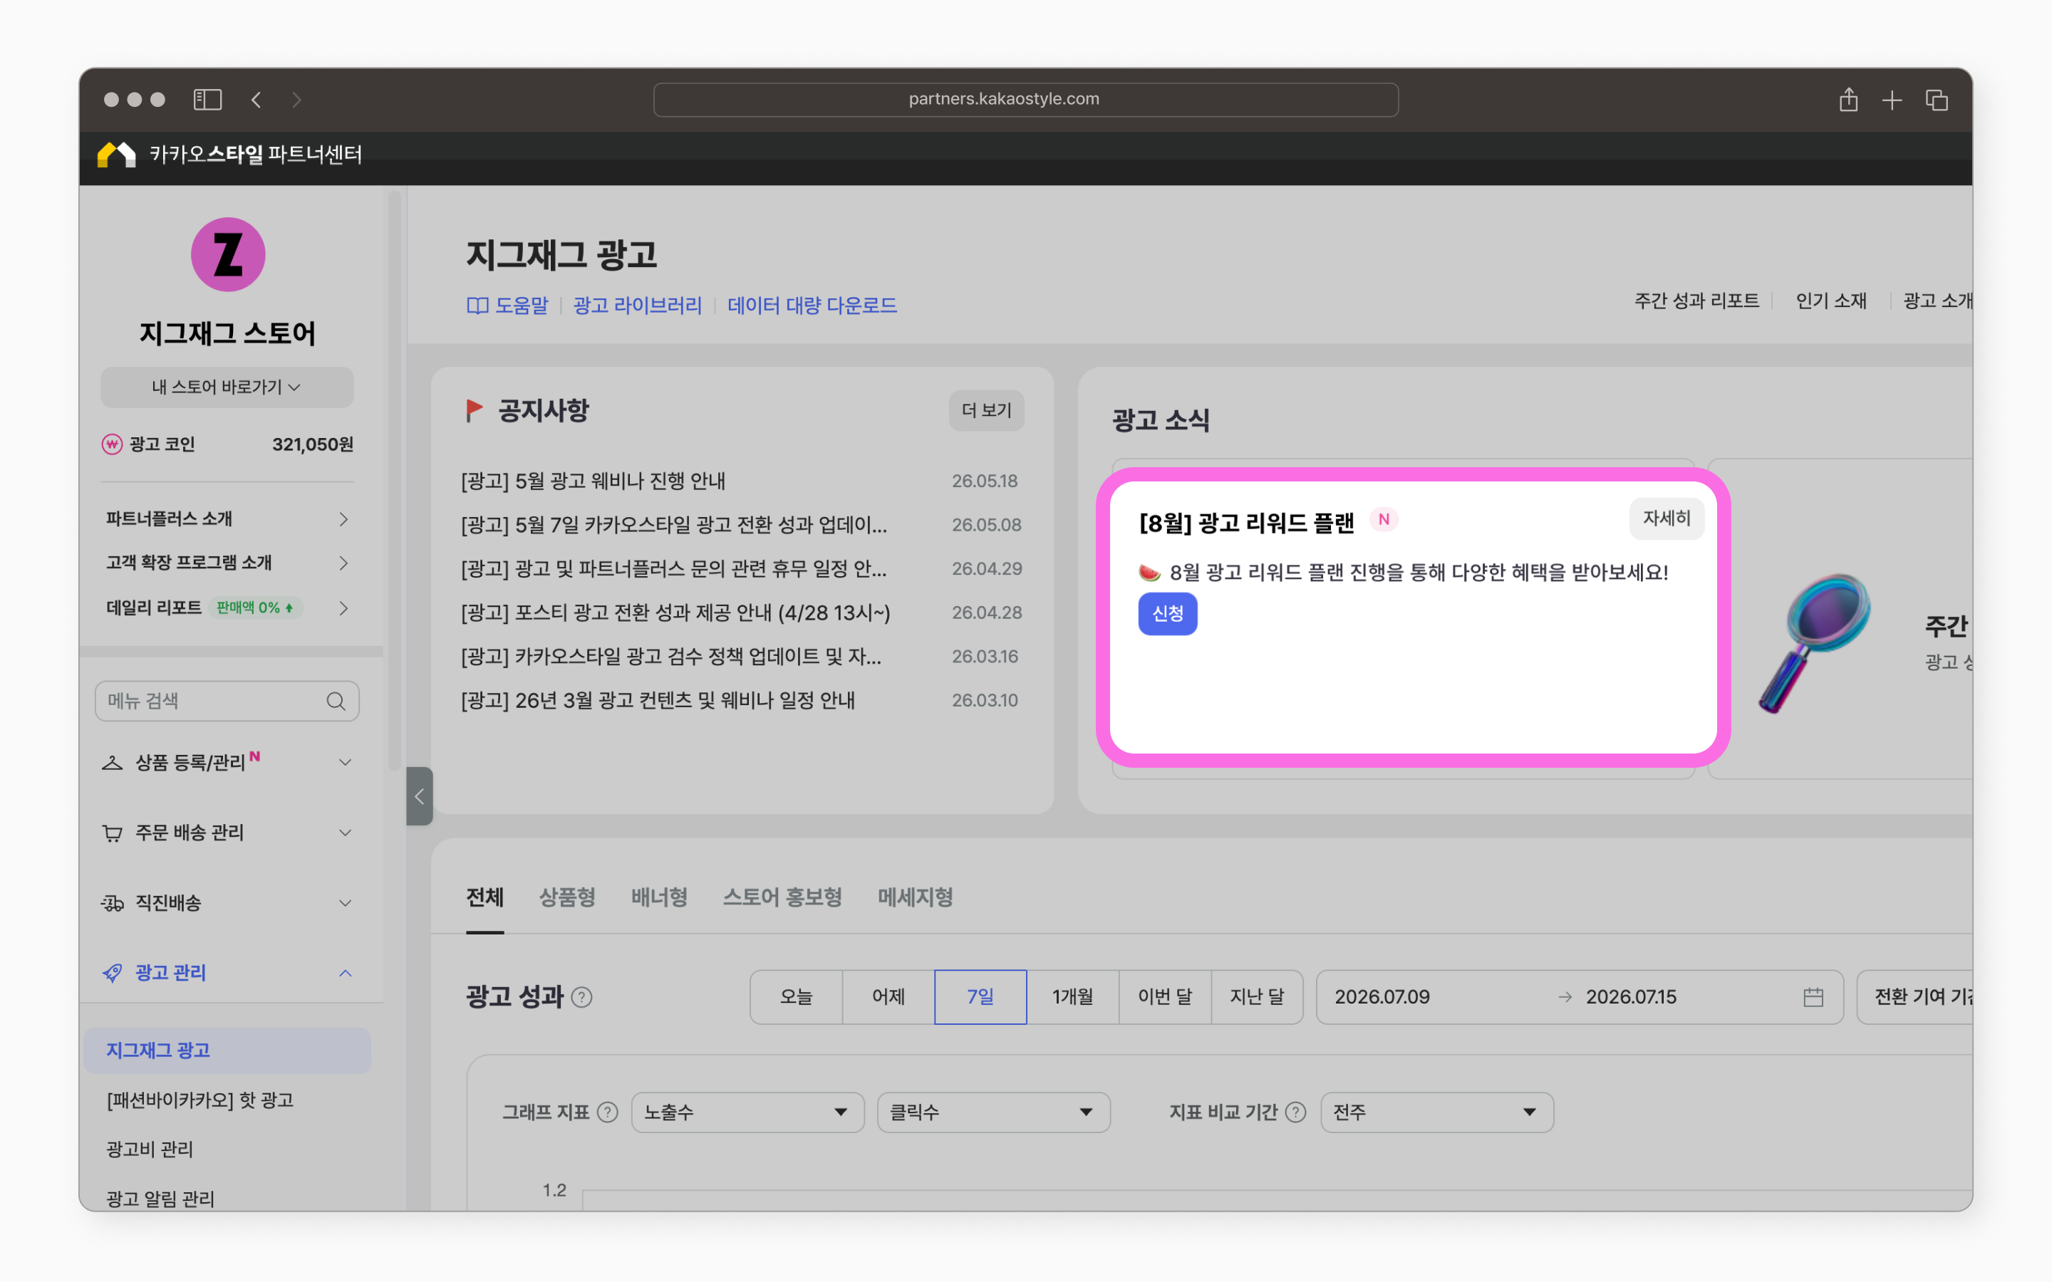The image size is (2052, 1282).
Task: Click the help icon beside 그래프 지표
Action: [x=607, y=1112]
